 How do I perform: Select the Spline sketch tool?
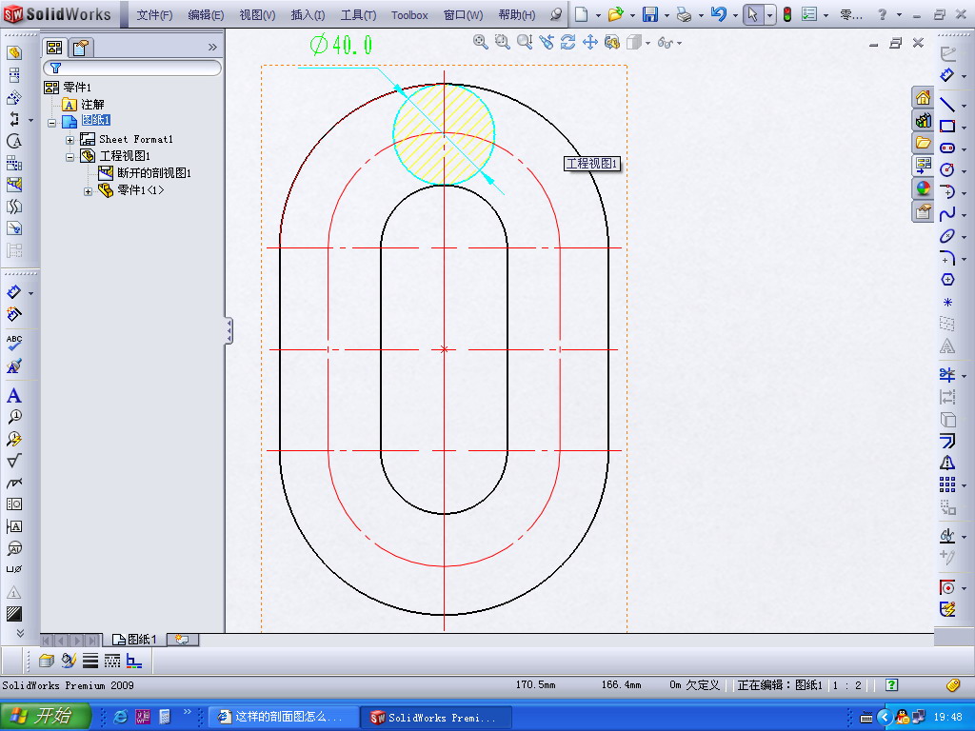click(947, 214)
